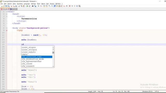The width and height of the screenshot is (166, 93).
Task: Click the Save recorded macro icon
Action: [x=80, y=6]
